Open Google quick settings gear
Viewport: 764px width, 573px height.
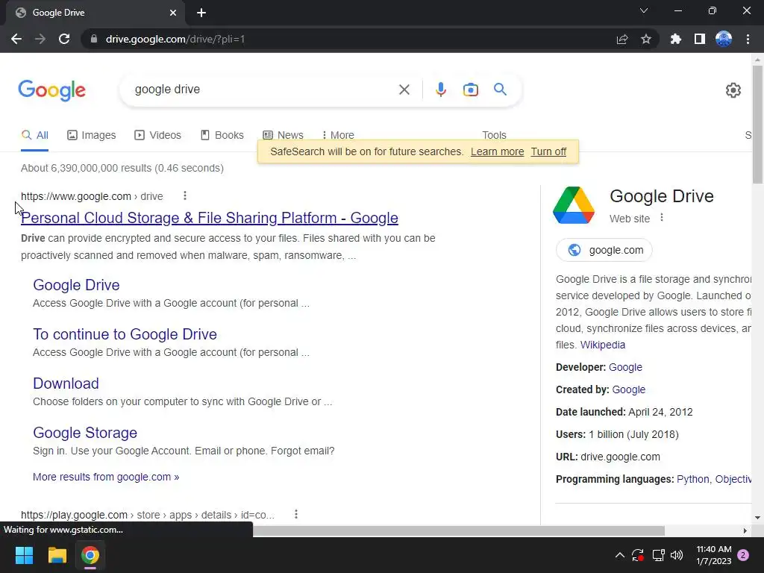click(x=733, y=90)
